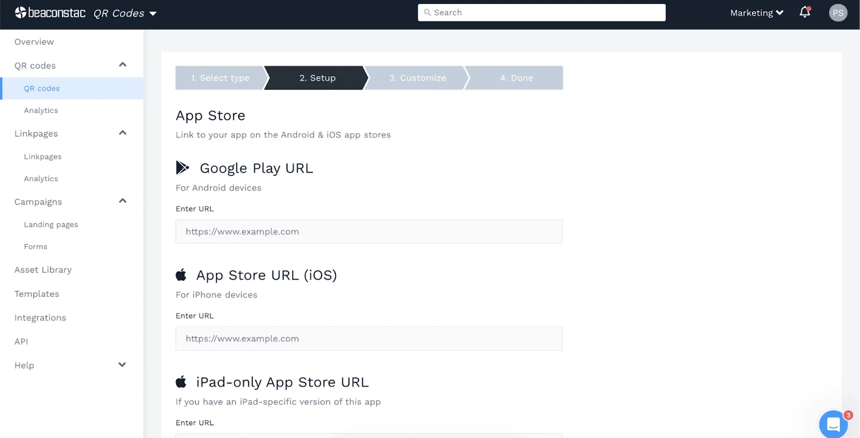Image resolution: width=860 pixels, height=438 pixels.
Task: Click the App Store iOS URL field
Action: pyautogui.click(x=369, y=339)
